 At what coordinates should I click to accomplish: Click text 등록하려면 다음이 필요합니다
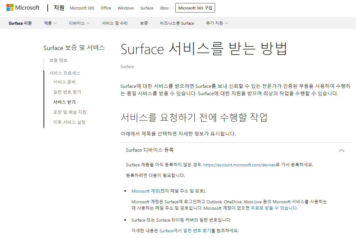coord(155,175)
